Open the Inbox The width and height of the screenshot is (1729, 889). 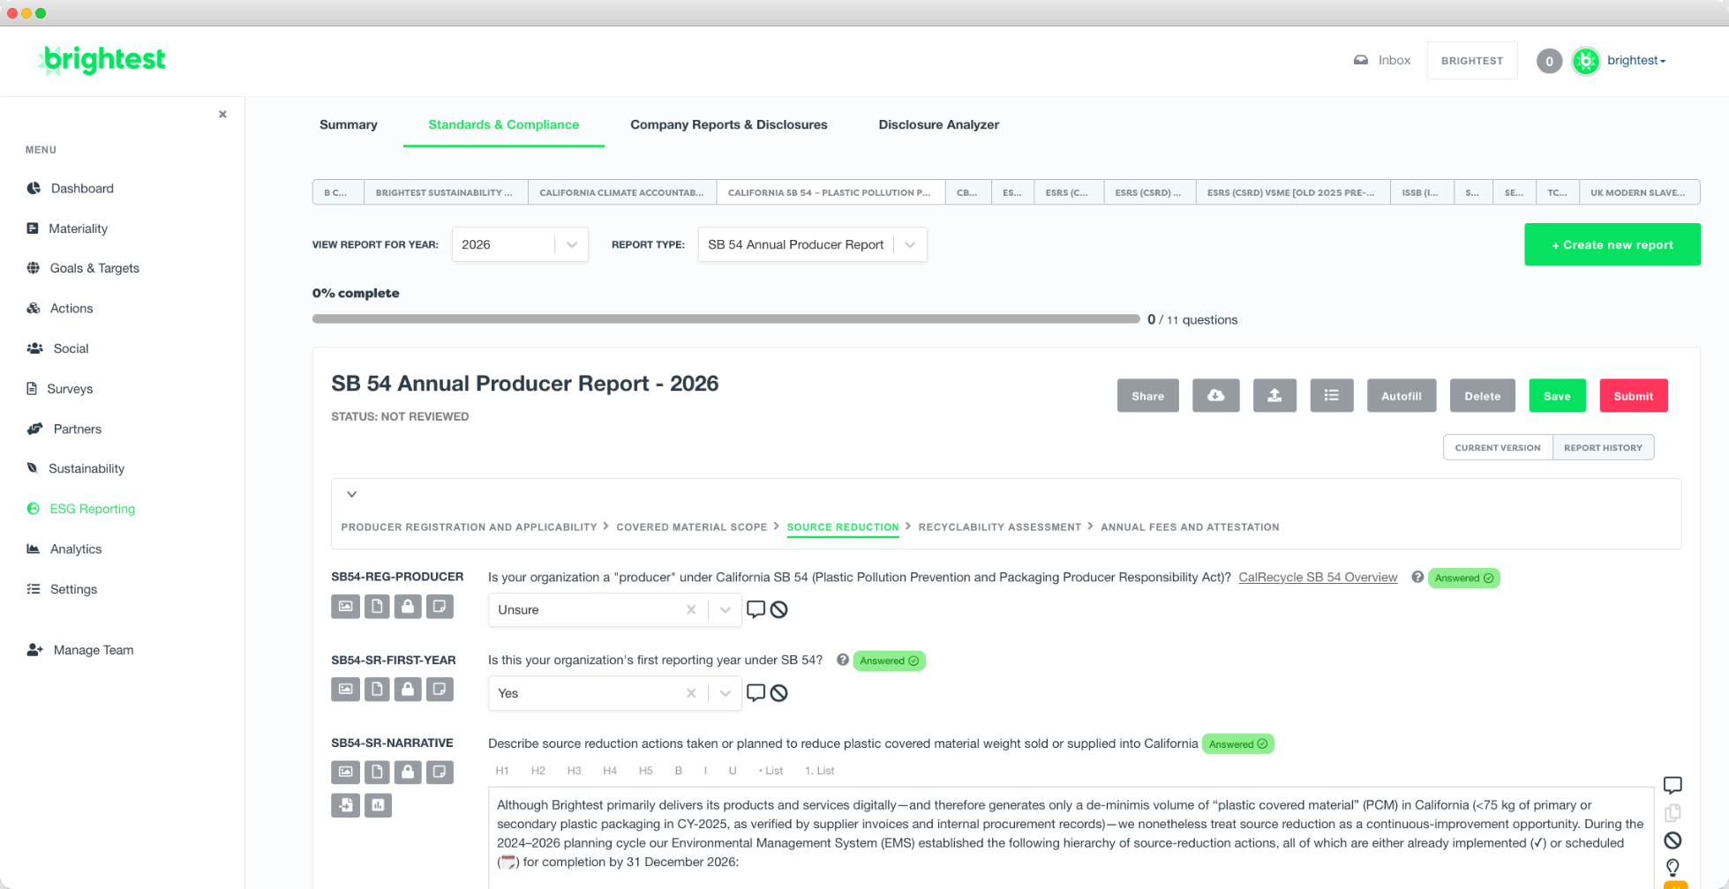point(1382,60)
